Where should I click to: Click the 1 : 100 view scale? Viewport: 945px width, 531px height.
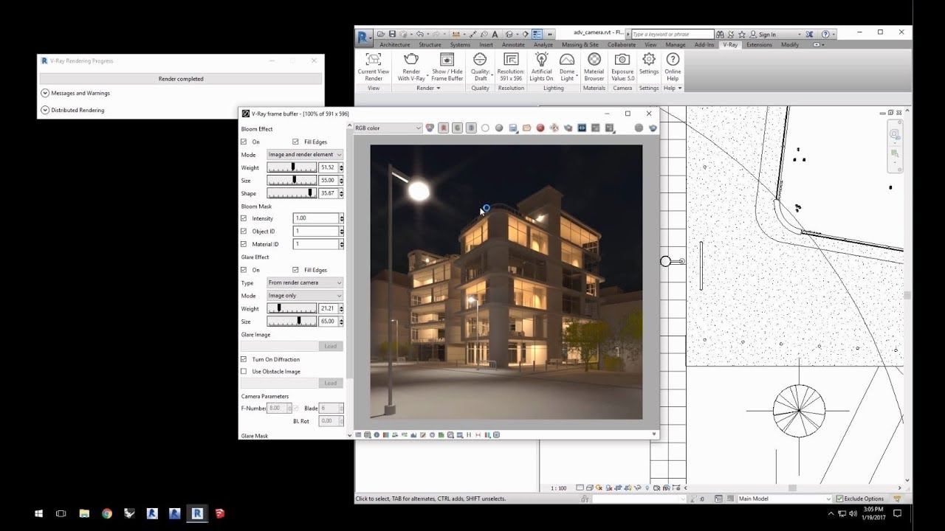[x=559, y=488]
